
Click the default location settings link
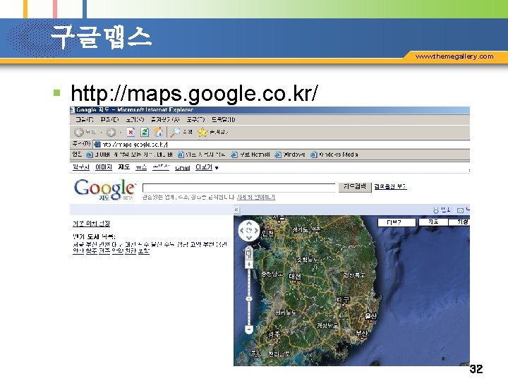coord(91,224)
